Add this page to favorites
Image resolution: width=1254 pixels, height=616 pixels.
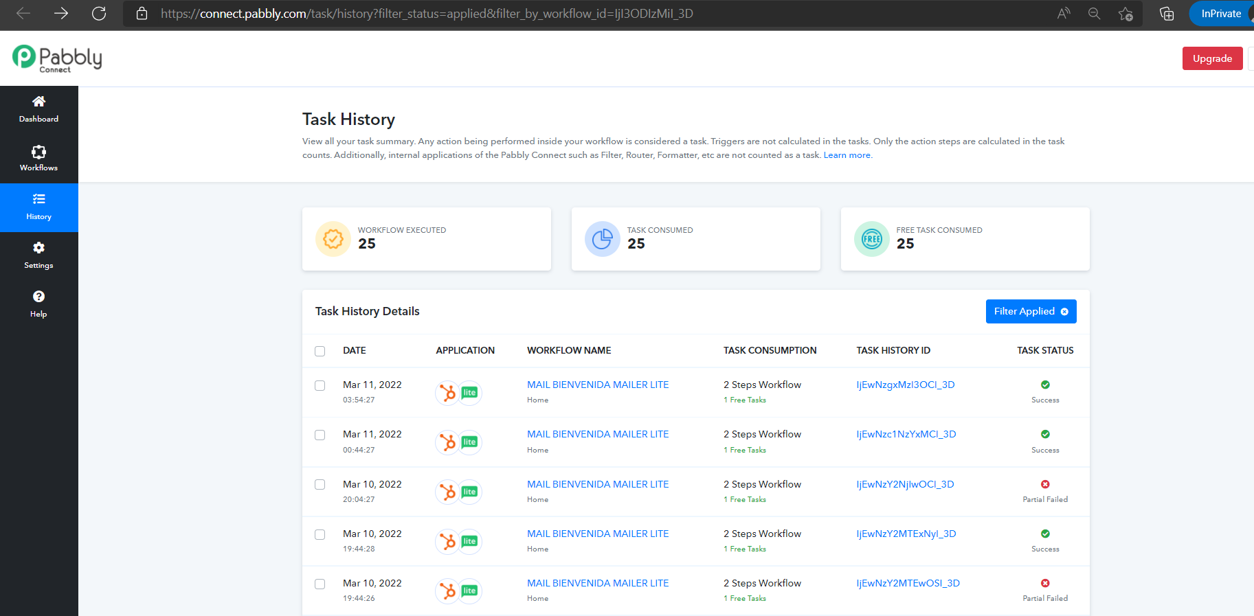[x=1126, y=13]
